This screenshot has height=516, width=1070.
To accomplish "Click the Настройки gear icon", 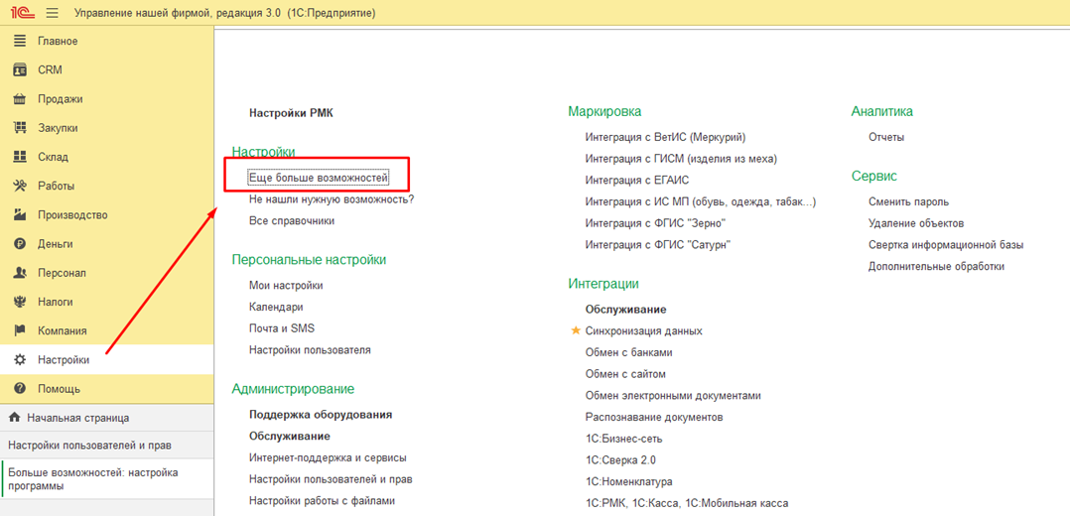I will (20, 359).
